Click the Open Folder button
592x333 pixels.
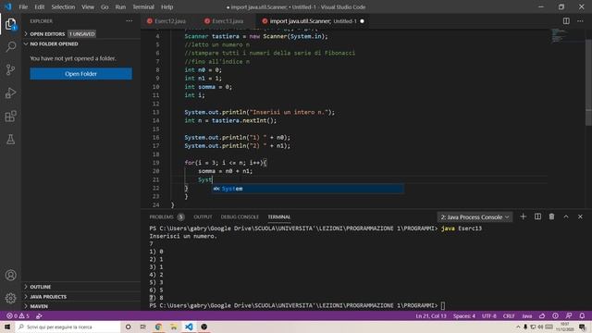point(80,74)
